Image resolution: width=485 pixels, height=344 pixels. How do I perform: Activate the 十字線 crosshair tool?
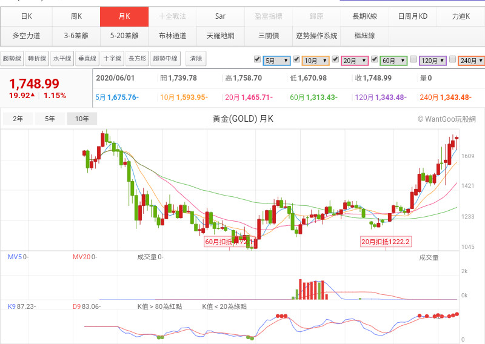point(112,59)
